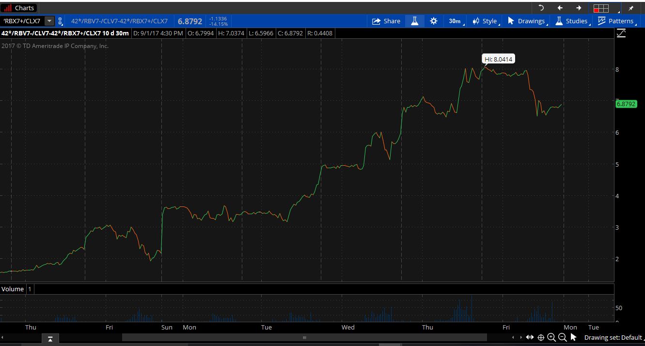Zoom out with the magnifier minus icon
Viewport: 645px width, 346px height.
(x=562, y=337)
